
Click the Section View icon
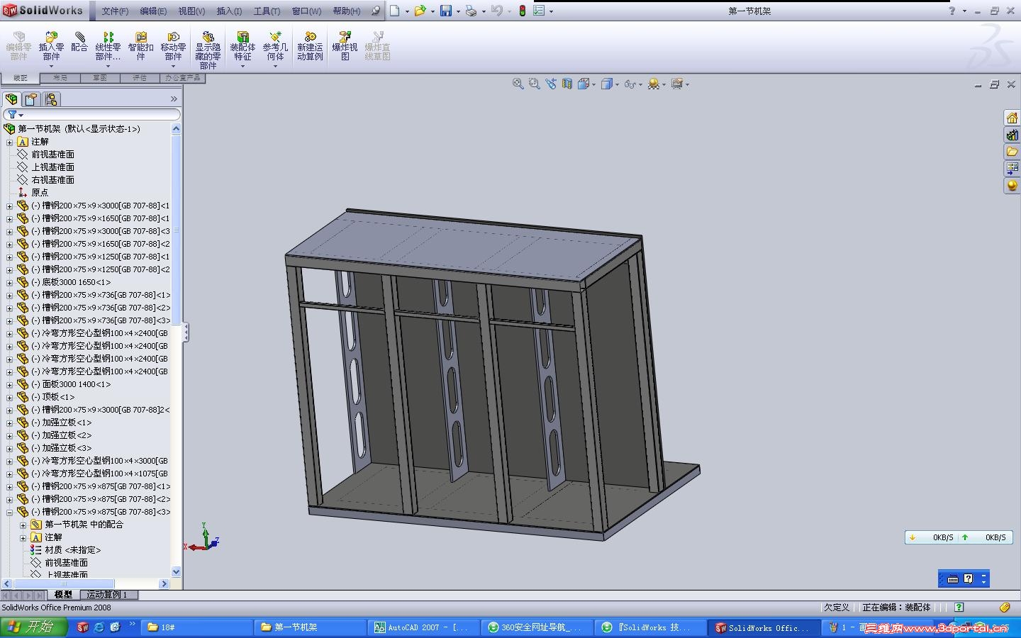(x=567, y=84)
